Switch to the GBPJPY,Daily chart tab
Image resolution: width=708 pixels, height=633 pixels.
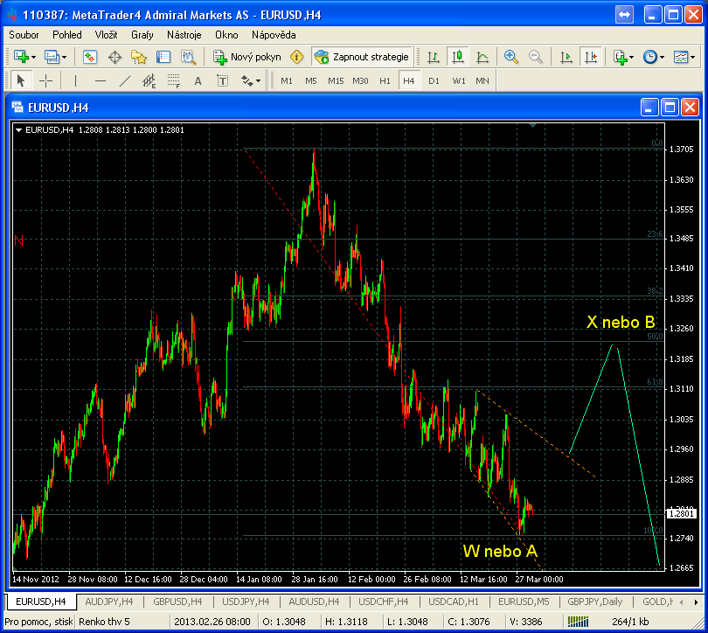[x=594, y=602]
